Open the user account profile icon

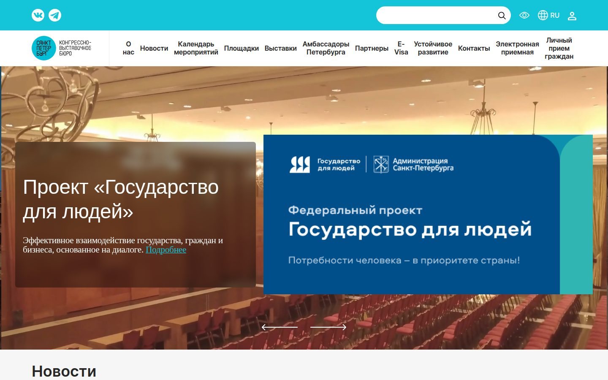(572, 16)
